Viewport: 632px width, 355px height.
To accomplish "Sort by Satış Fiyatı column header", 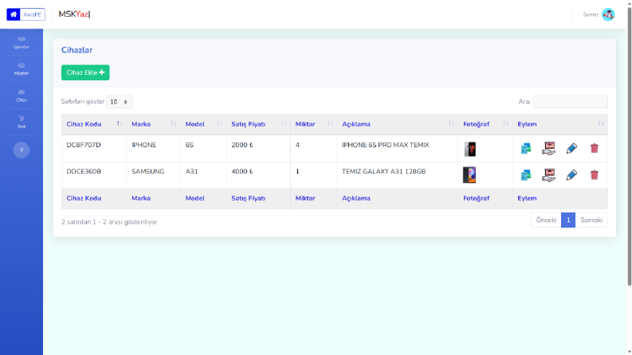I will (x=258, y=124).
